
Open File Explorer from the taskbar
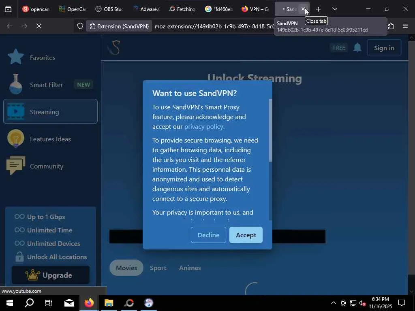point(109,303)
